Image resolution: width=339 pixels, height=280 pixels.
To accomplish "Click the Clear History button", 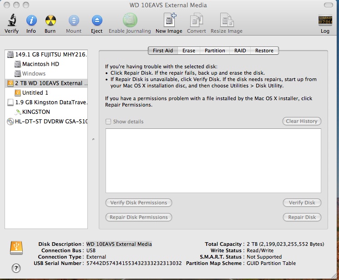I will pos(302,121).
